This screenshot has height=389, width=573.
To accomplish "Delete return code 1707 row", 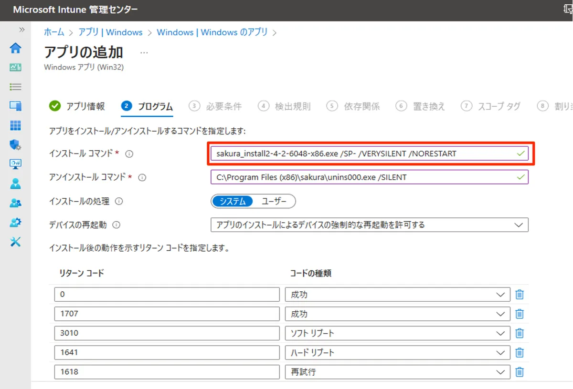I will click(520, 314).
